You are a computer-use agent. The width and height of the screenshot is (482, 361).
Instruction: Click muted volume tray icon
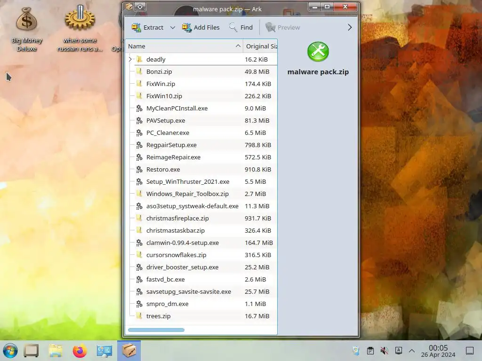384,351
